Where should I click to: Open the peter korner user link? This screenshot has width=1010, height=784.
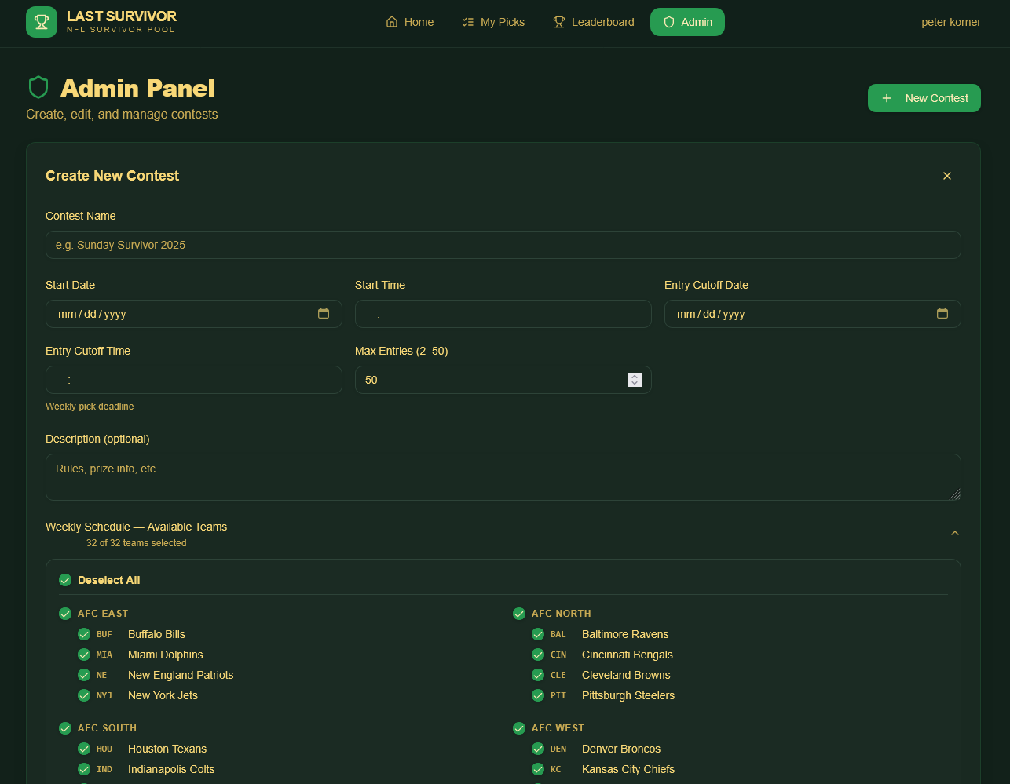coord(950,22)
